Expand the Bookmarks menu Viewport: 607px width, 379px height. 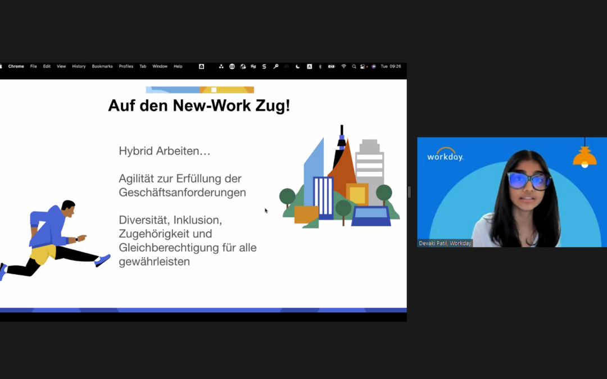coord(102,66)
